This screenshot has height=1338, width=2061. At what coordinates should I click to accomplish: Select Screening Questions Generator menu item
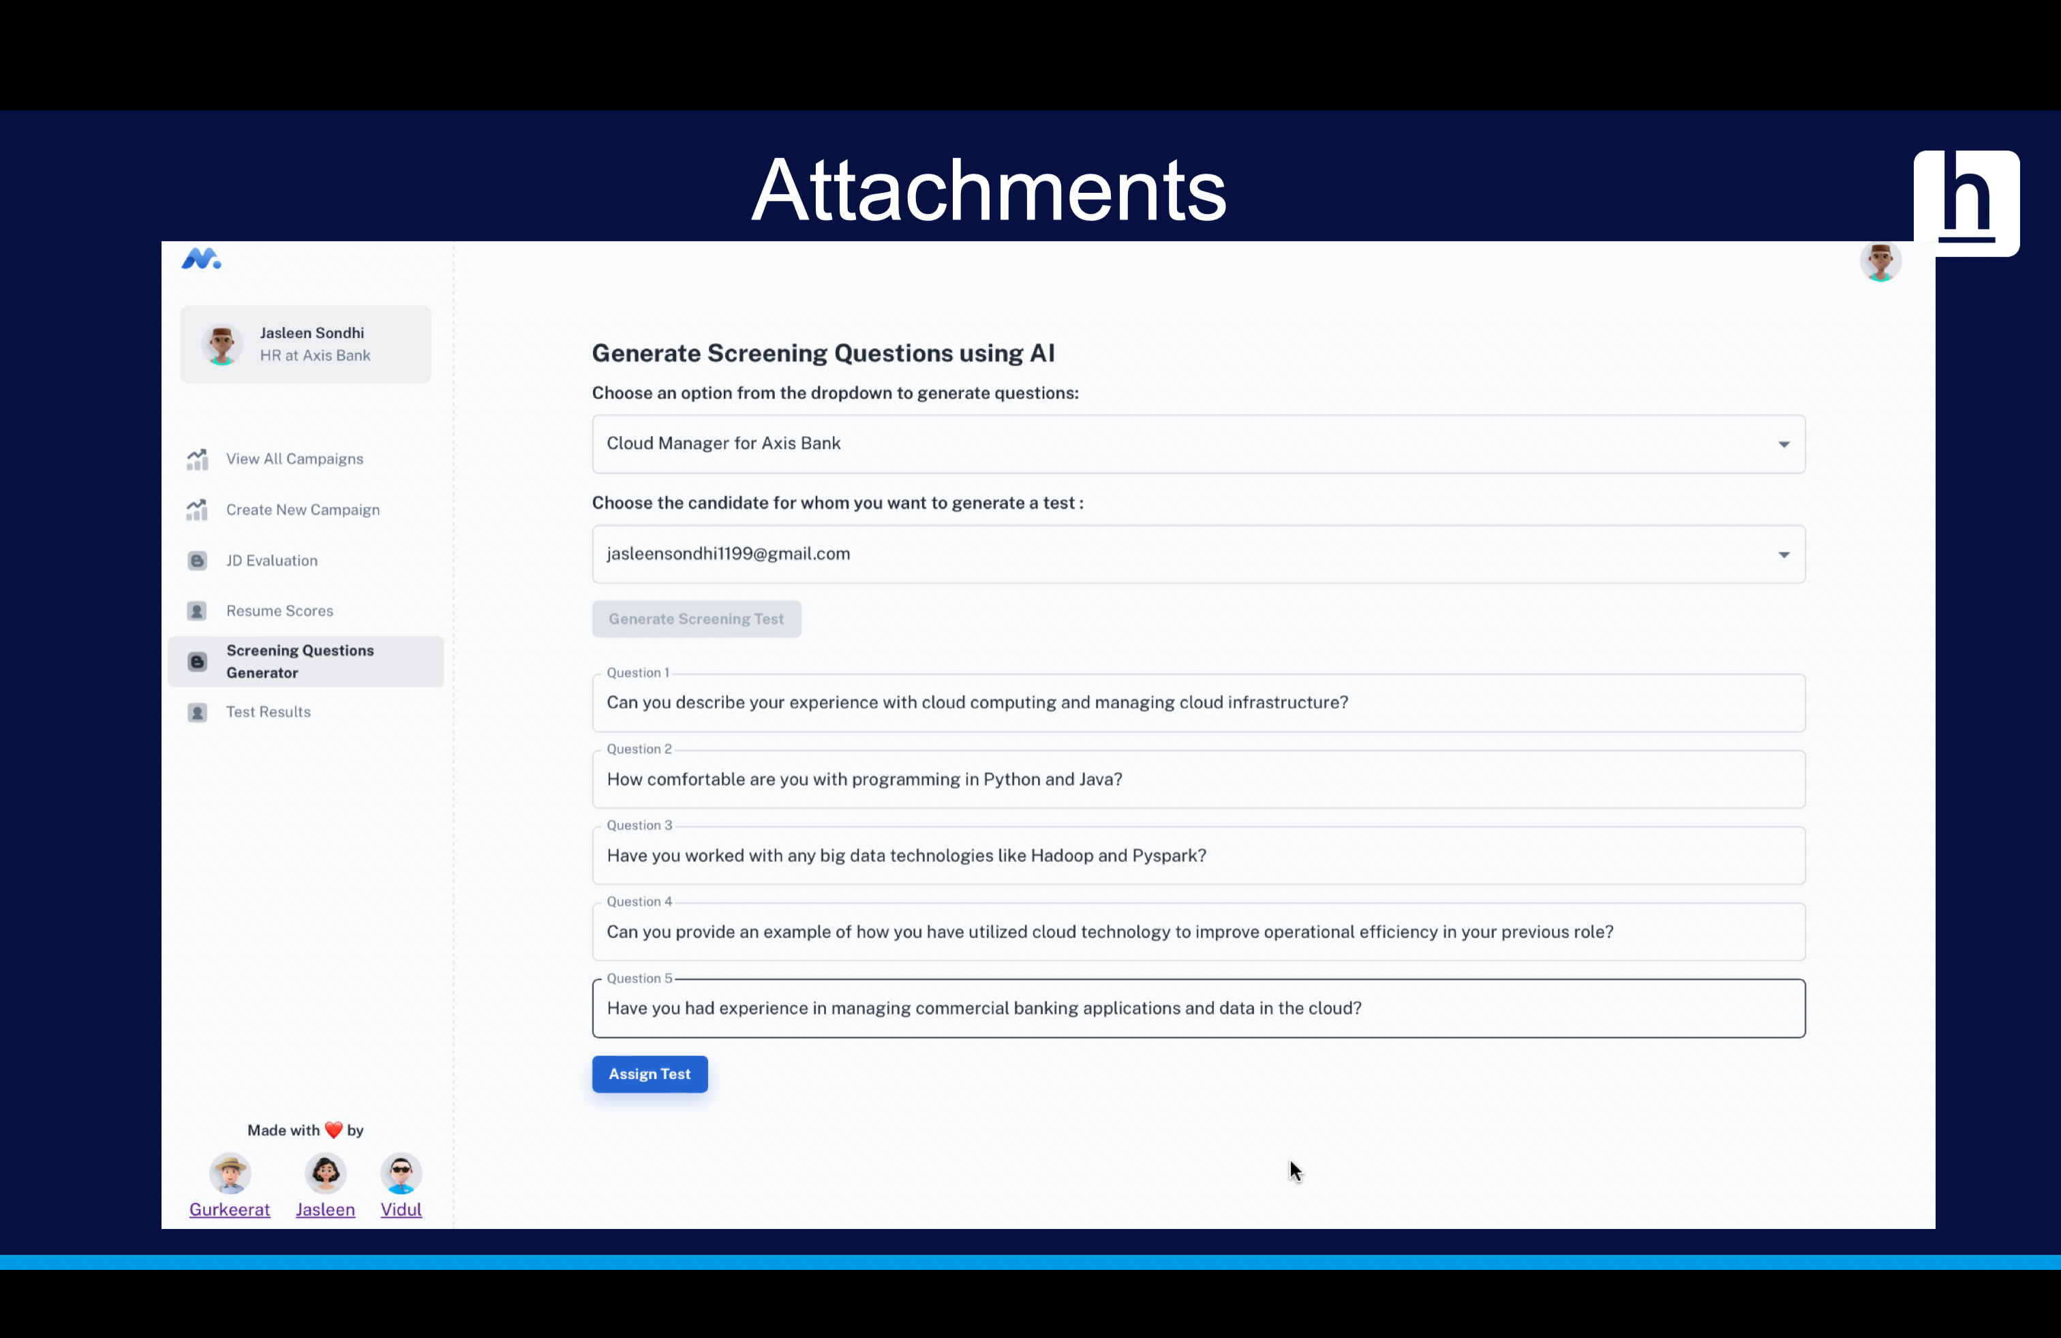(x=306, y=662)
